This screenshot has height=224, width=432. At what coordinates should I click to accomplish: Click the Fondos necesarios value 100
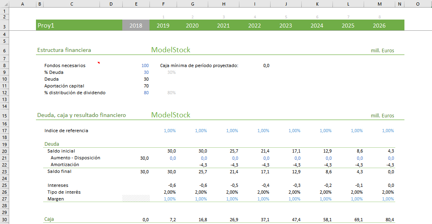tap(145, 65)
